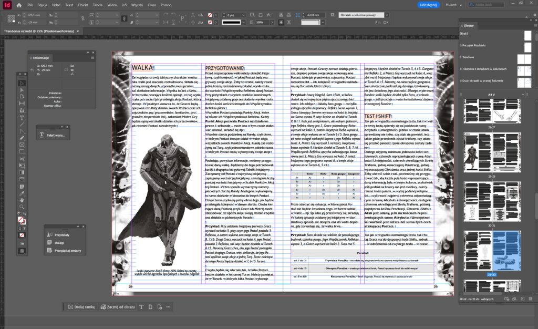Expand the stroke weight dropdown
Viewport: 538px width, 329px height.
tap(243, 16)
